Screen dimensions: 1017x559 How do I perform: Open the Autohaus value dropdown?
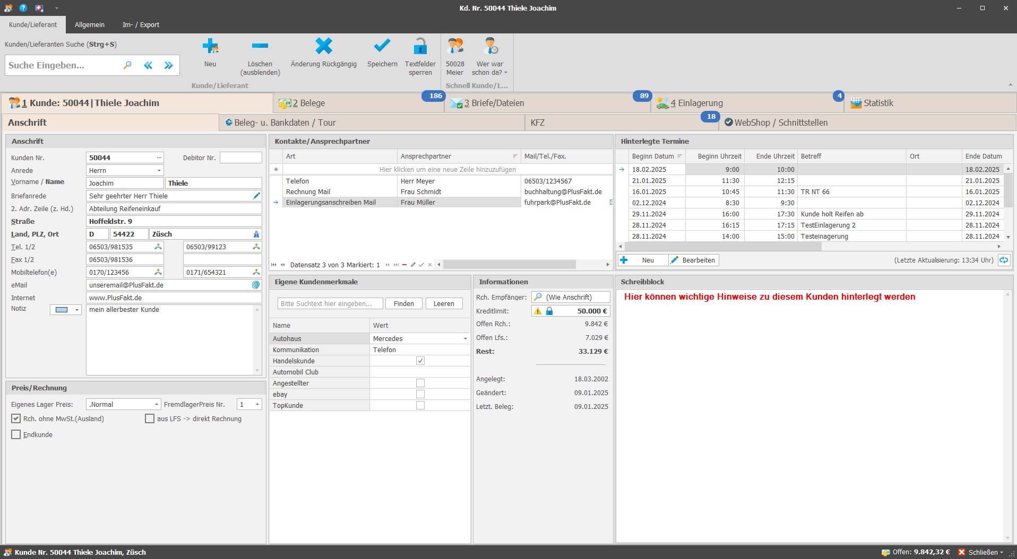(x=466, y=338)
